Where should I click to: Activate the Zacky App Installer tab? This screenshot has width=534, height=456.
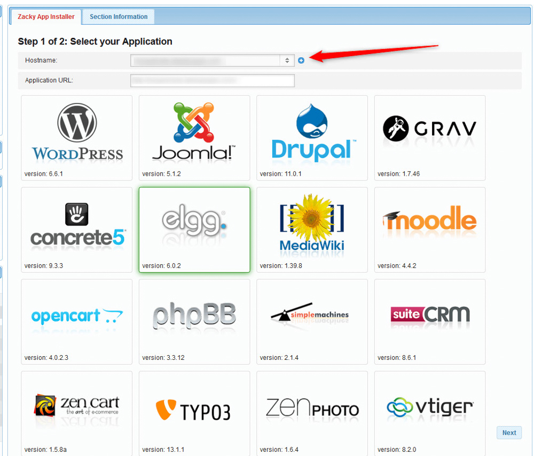click(45, 17)
